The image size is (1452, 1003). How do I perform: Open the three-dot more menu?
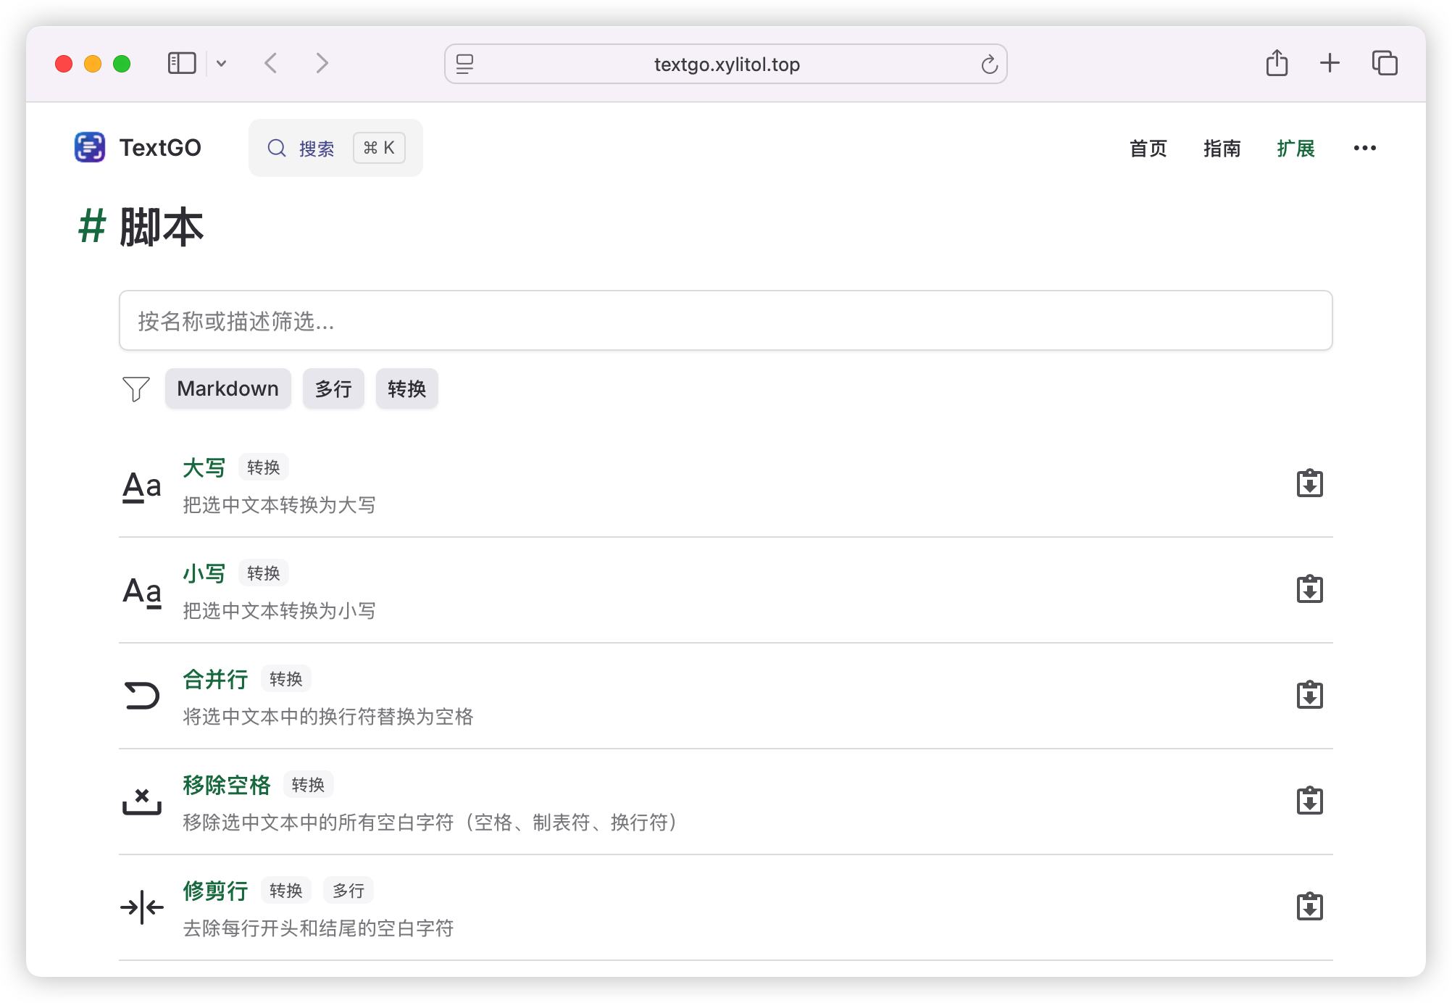tap(1364, 148)
